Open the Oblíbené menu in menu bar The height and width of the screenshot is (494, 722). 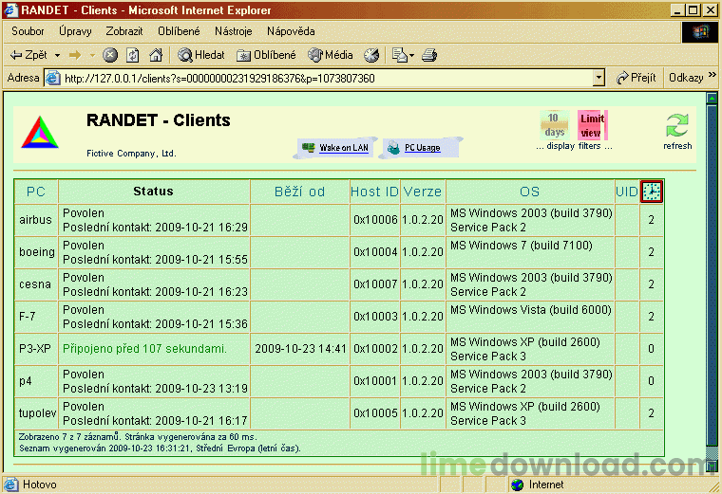[x=179, y=31]
